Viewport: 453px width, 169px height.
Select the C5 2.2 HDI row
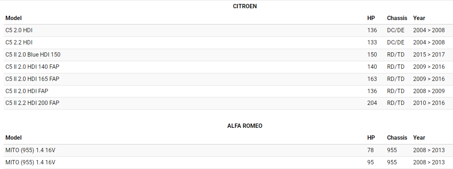pos(19,43)
